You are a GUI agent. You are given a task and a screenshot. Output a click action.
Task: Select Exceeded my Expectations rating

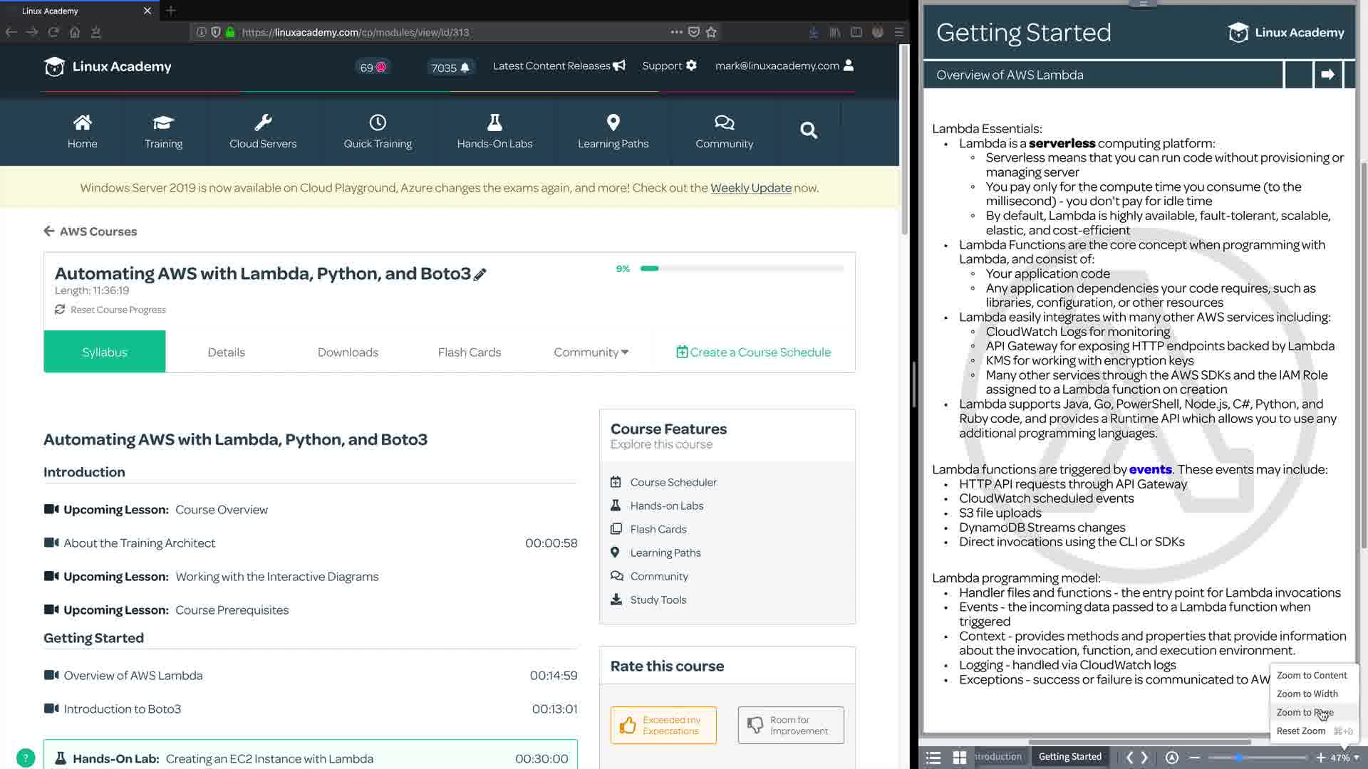[x=663, y=726]
